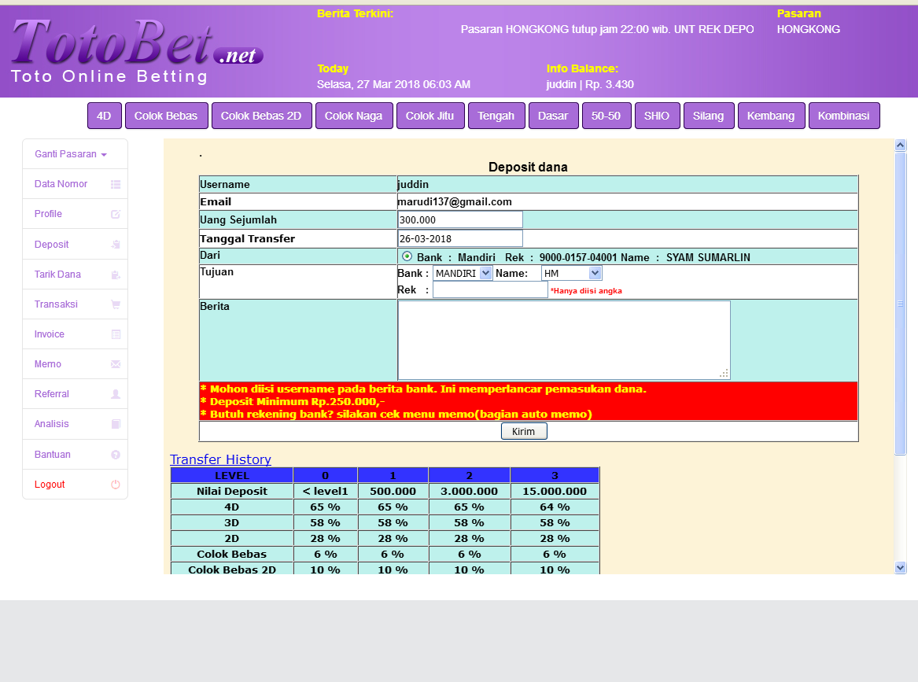Click the 64 % cell in 4D row
The image size is (918, 682).
pos(555,507)
